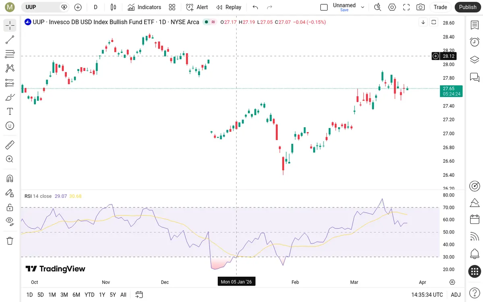
Task: Select the YTD date range
Action: (x=89, y=295)
